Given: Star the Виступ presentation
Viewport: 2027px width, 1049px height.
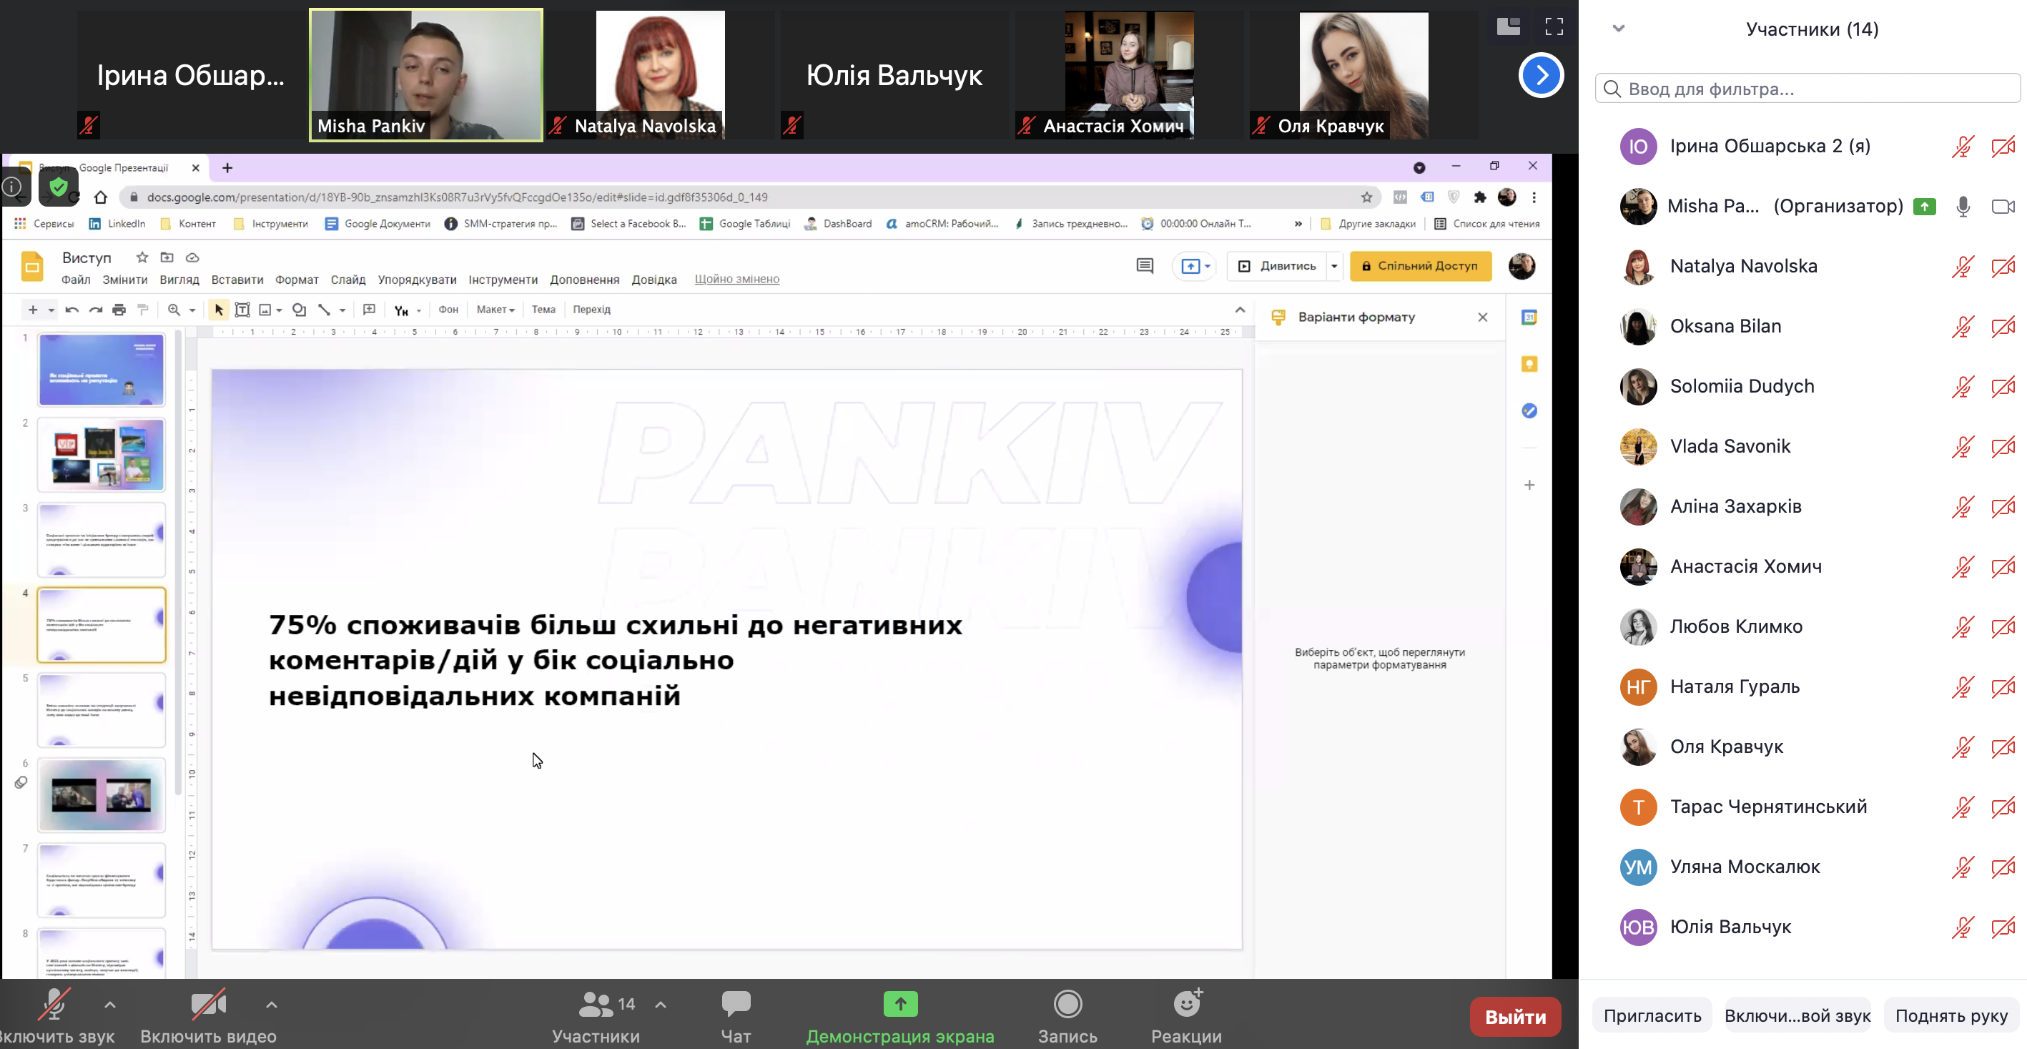Looking at the screenshot, I should [142, 257].
